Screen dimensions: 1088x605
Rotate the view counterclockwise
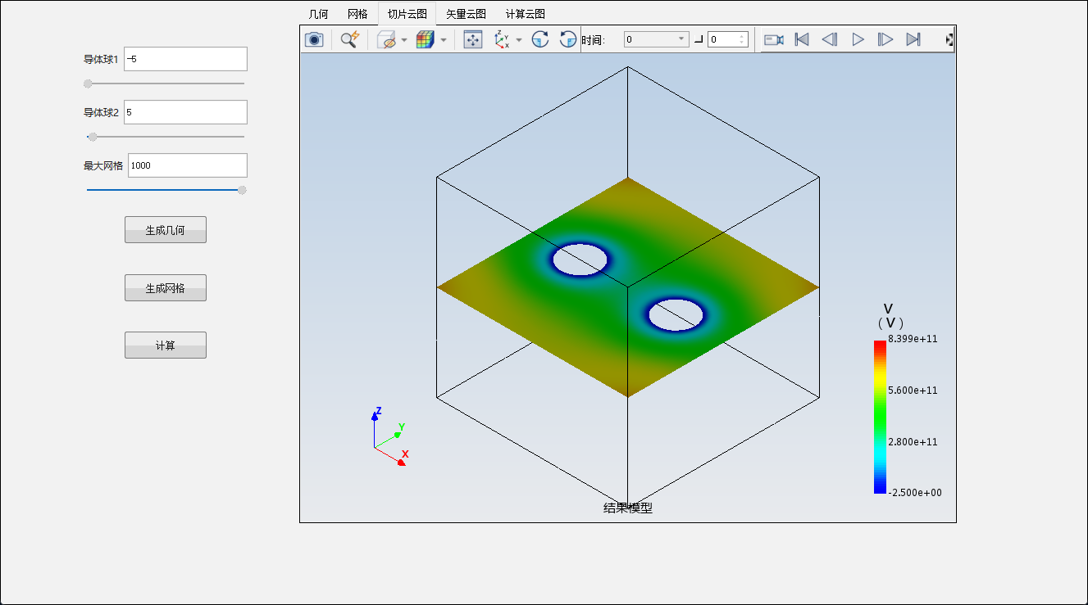(567, 39)
